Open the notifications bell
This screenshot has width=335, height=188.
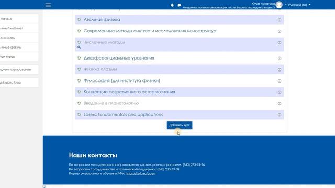(172, 5)
